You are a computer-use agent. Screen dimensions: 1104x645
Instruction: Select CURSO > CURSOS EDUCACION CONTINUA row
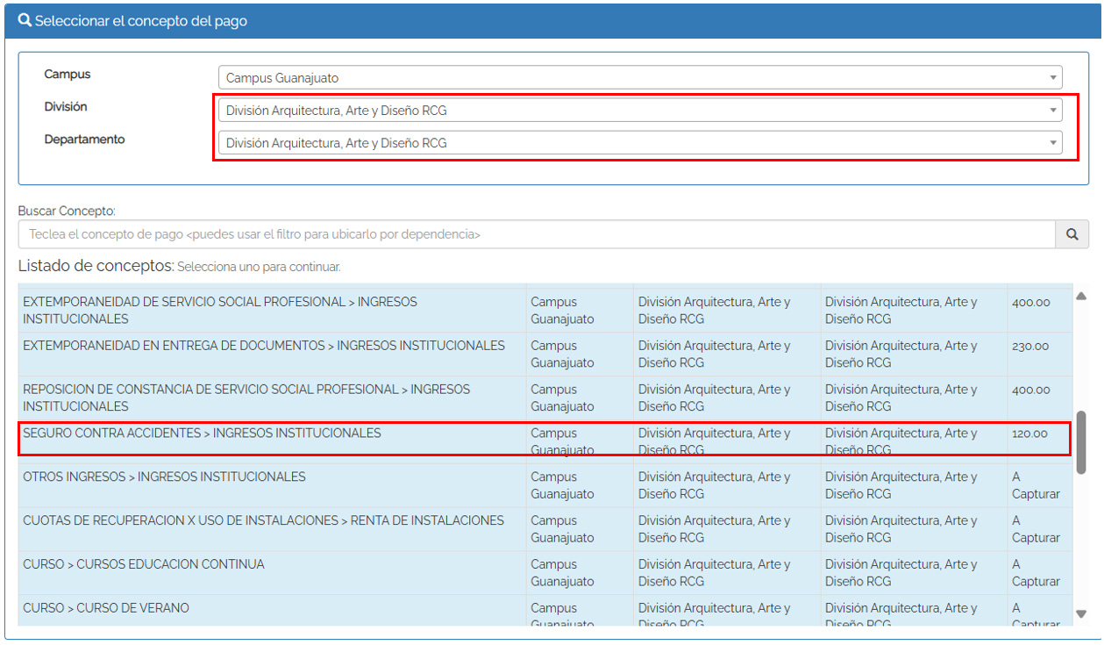[143, 565]
